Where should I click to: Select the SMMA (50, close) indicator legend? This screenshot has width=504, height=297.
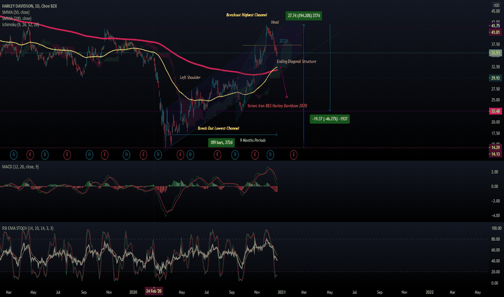click(16, 12)
